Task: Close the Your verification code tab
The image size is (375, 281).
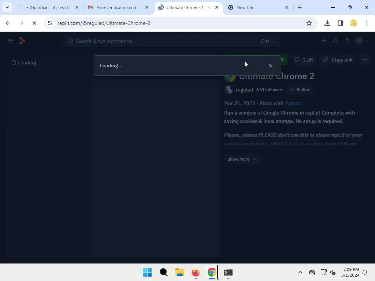Action: pos(147,7)
